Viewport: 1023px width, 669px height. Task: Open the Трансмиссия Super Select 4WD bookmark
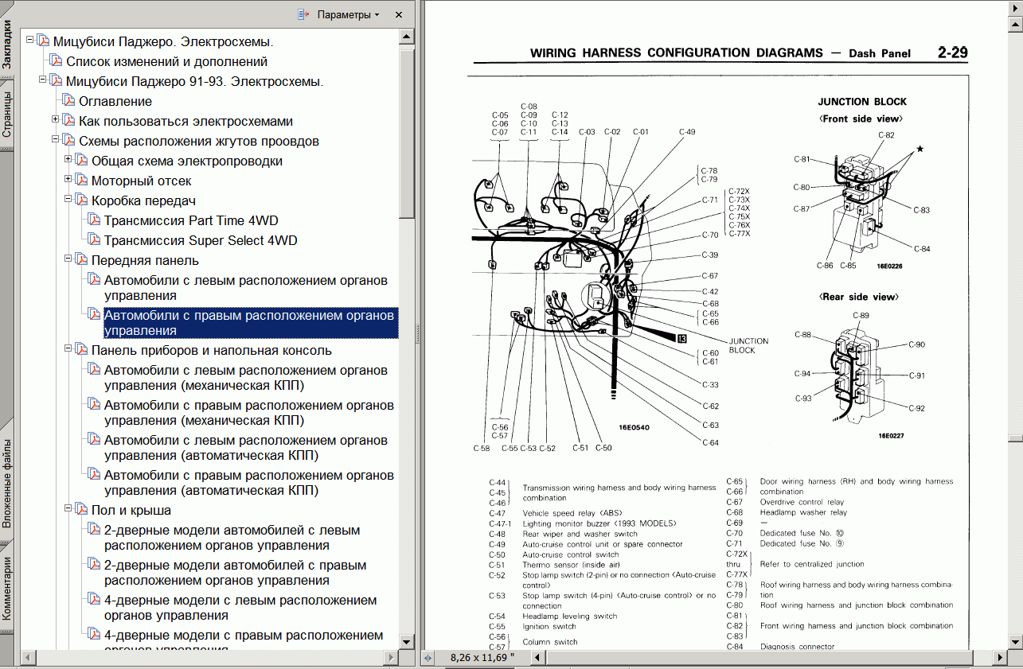click(201, 240)
